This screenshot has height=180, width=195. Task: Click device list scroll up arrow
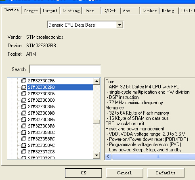[96, 81]
